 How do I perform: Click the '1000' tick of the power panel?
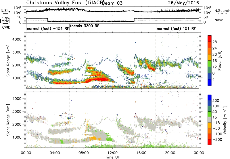click(17, 78)
